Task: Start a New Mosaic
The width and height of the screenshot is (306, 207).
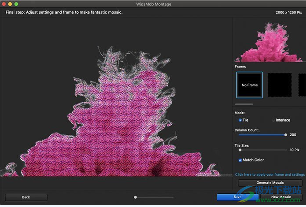Action: (x=280, y=197)
